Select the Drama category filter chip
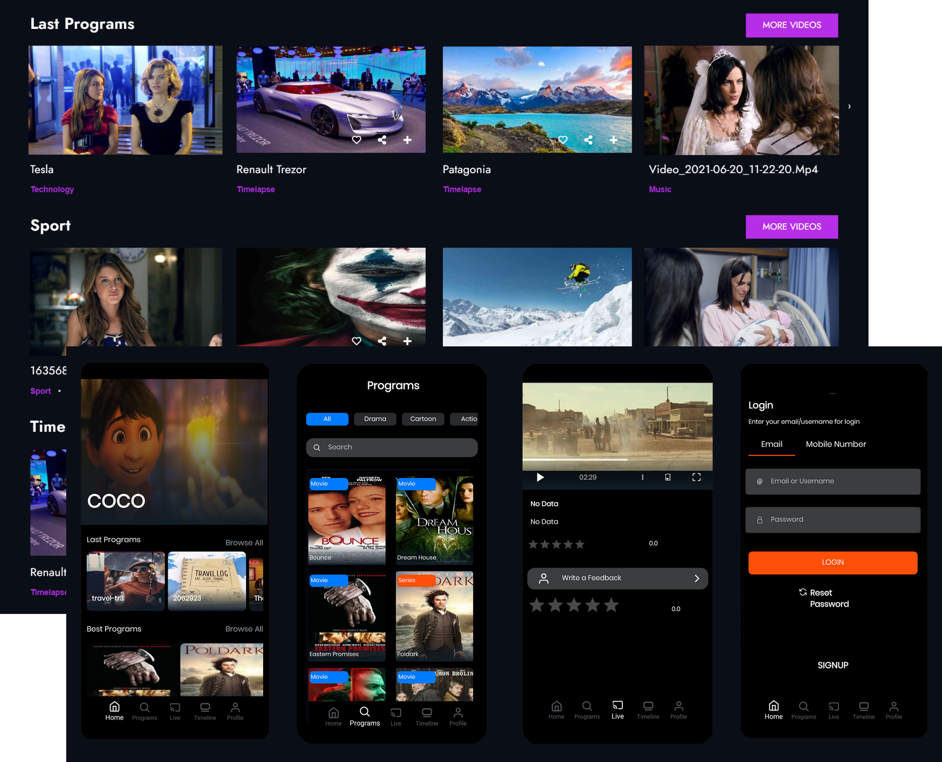942x762 pixels. click(x=375, y=419)
